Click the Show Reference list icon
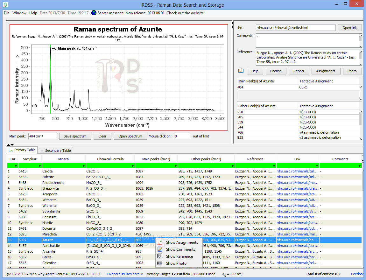This screenshot has height=280, width=366. click(160, 256)
